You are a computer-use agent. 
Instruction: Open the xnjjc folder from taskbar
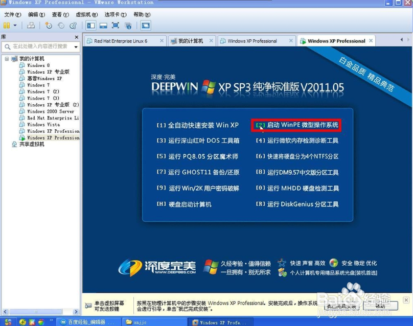coord(154,322)
